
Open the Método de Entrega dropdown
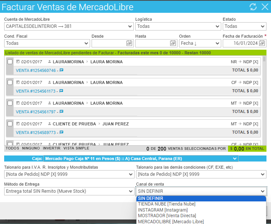tap(69, 191)
